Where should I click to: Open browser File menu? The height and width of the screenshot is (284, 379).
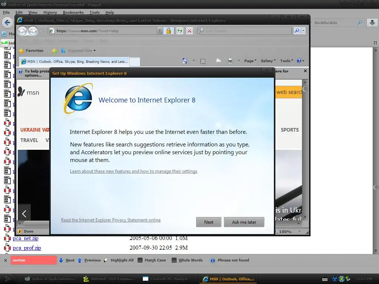click(6, 12)
